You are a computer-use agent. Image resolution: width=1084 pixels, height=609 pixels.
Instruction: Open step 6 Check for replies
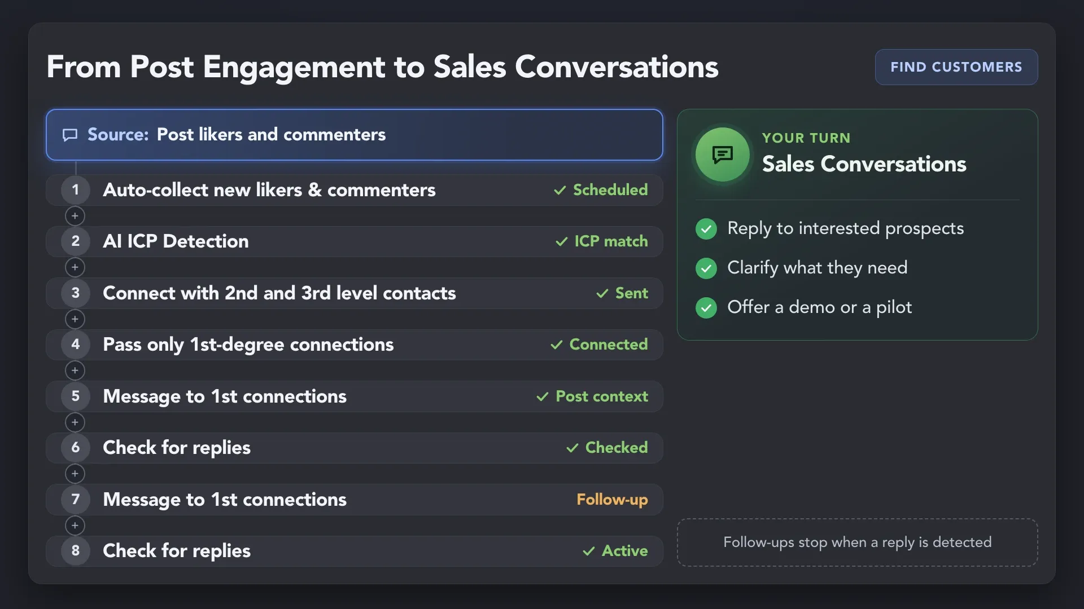click(355, 448)
